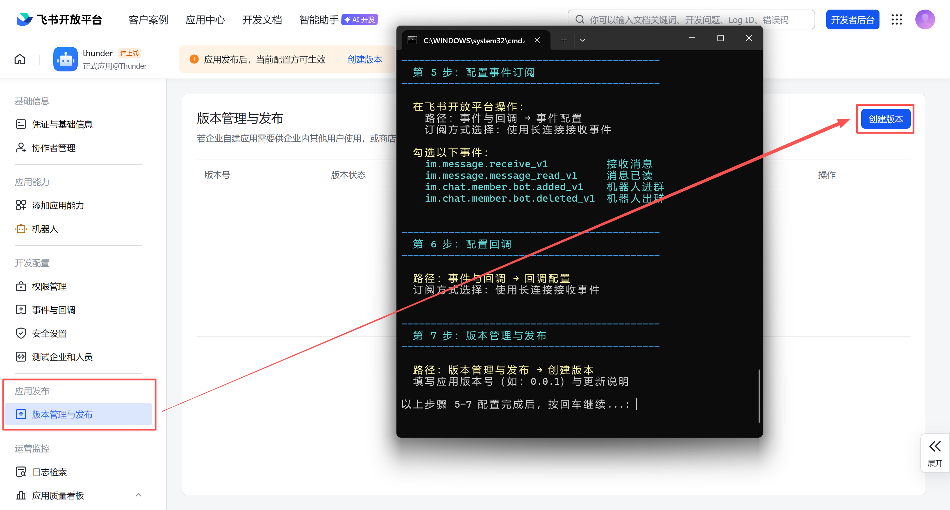Open 开发文档 in top navigation

point(262,19)
